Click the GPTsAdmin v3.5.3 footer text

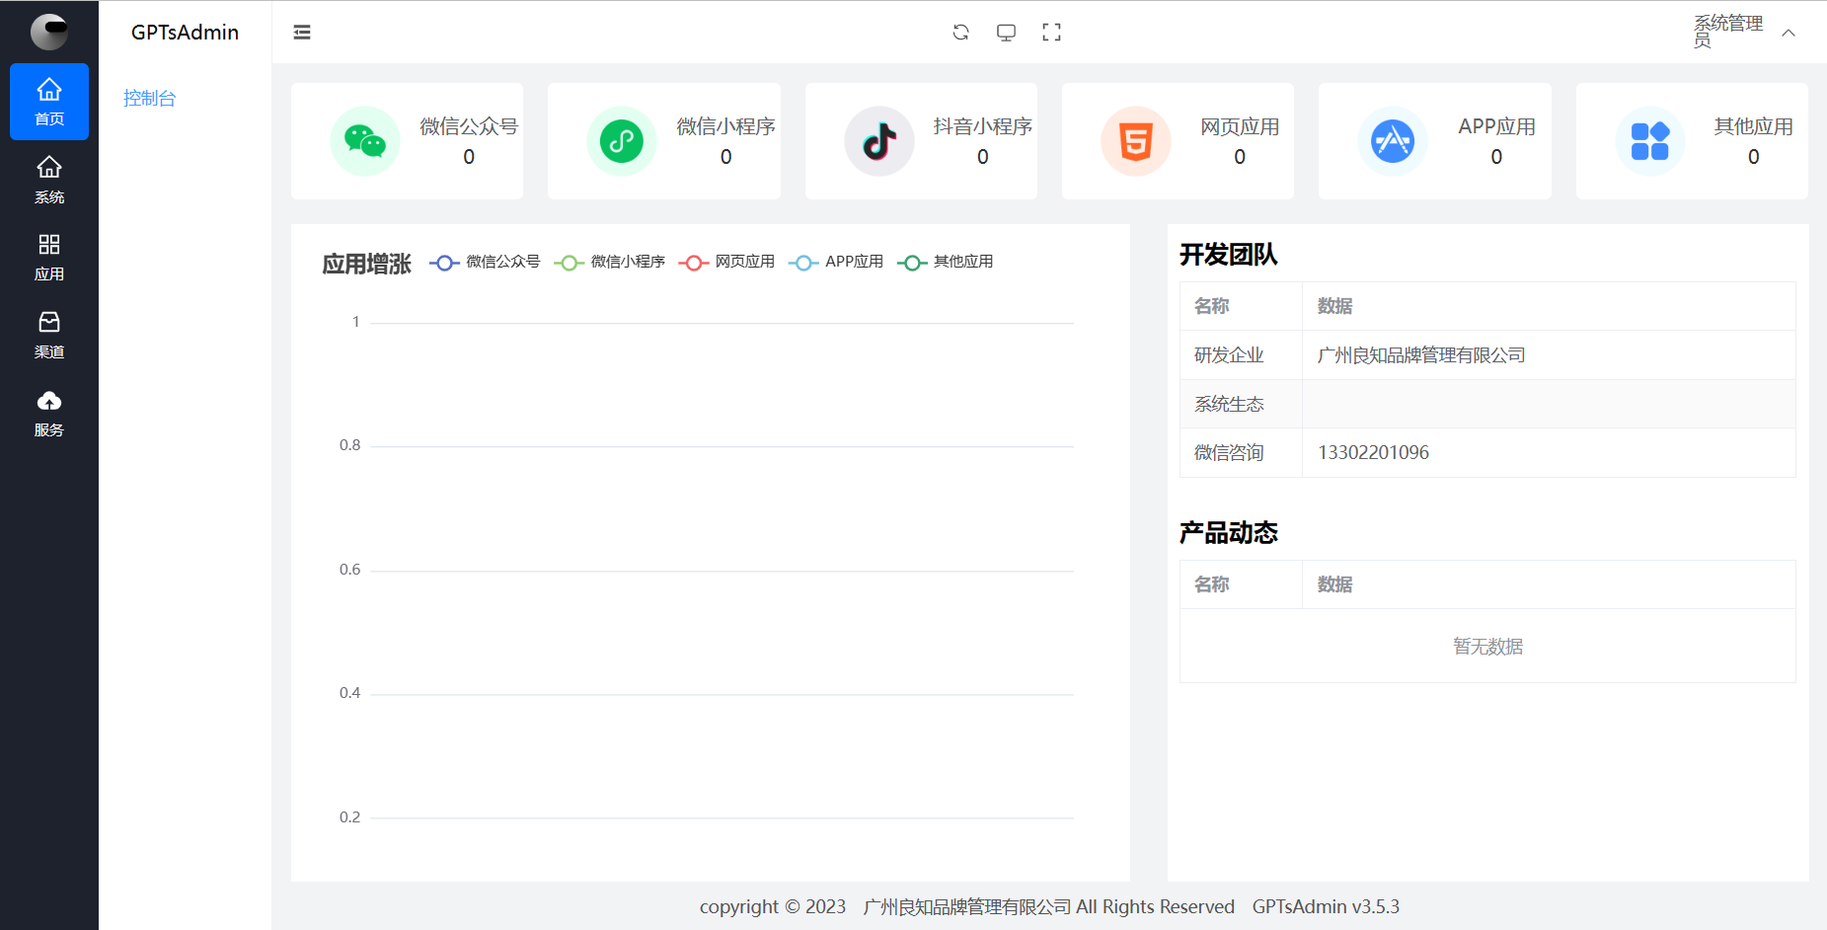1326,906
